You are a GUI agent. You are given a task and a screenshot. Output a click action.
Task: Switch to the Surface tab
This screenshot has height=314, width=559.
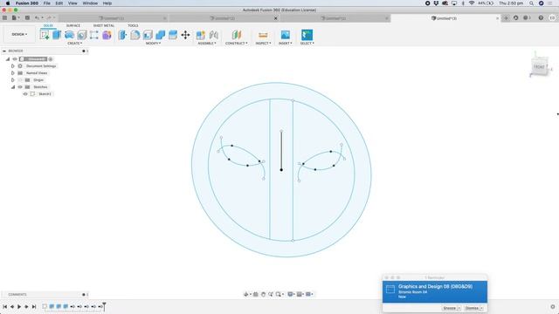pos(73,25)
